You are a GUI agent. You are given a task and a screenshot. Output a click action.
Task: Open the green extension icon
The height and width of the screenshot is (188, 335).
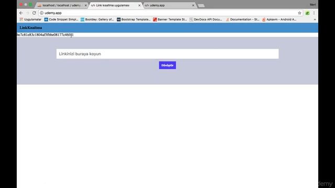pyautogui.click(x=307, y=13)
